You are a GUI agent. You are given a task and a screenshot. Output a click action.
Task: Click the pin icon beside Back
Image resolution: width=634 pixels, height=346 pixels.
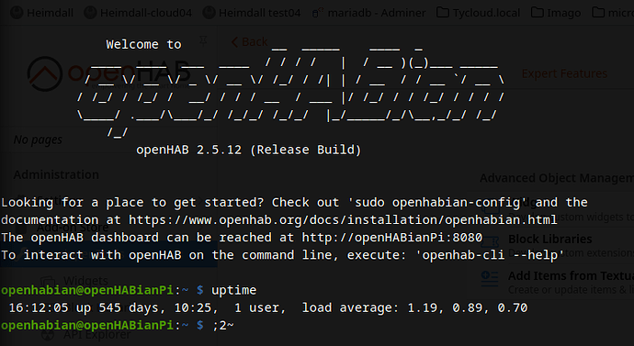[203, 40]
